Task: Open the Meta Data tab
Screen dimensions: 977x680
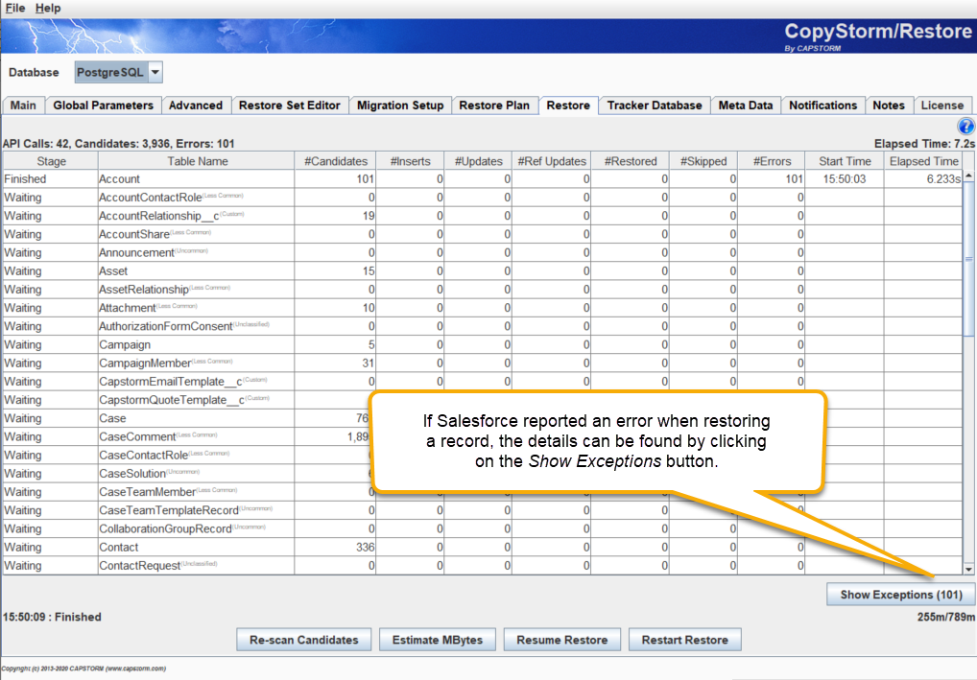Action: pos(746,106)
